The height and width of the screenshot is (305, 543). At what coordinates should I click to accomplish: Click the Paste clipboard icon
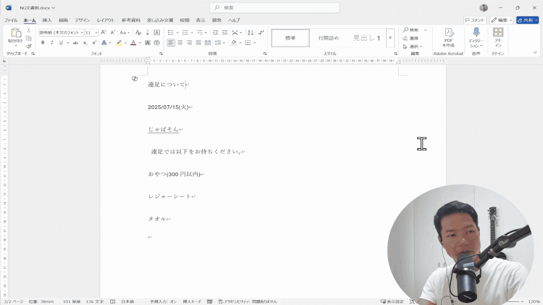click(x=15, y=33)
